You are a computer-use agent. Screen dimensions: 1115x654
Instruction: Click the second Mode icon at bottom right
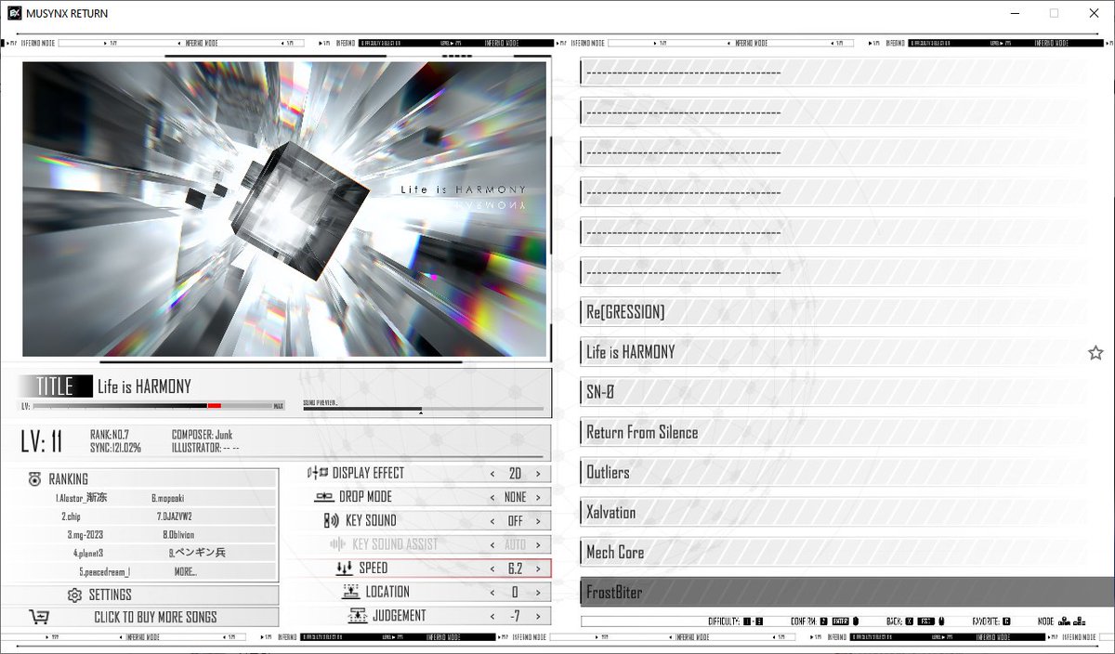[x=1079, y=621]
